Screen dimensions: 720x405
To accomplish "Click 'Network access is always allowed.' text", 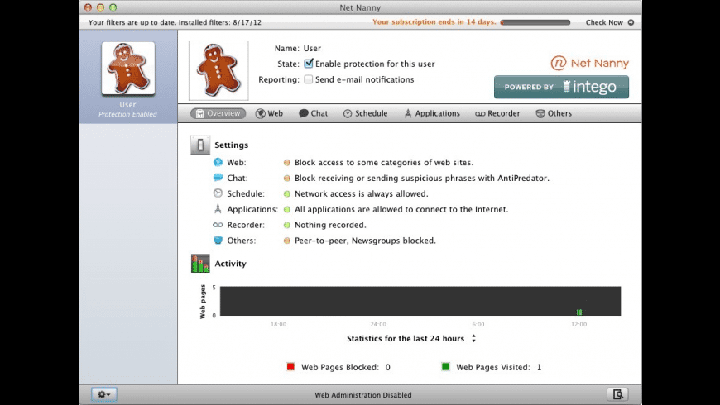I will 362,193.
